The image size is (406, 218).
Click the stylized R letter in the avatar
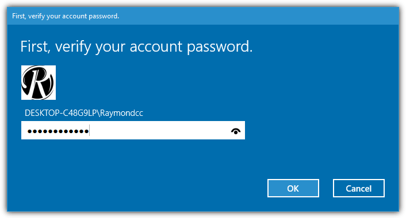[39, 83]
